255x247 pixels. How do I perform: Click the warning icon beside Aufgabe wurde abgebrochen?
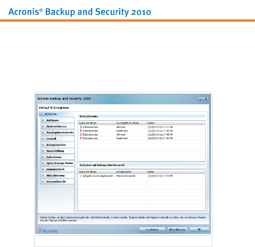[x=81, y=176]
